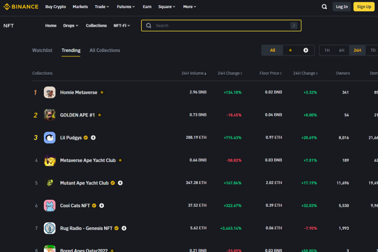Click the Ethereum icon beside Cool Cats NFT
The image size is (378, 252).
pos(102,206)
